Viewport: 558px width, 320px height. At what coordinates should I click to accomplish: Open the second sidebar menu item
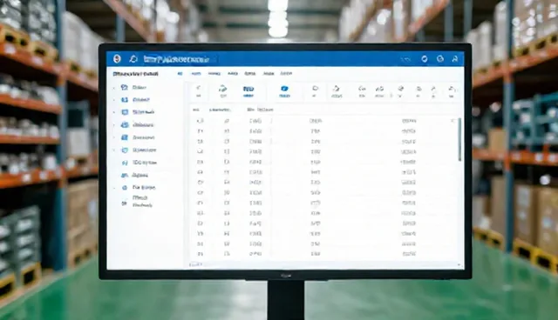pyautogui.click(x=135, y=100)
